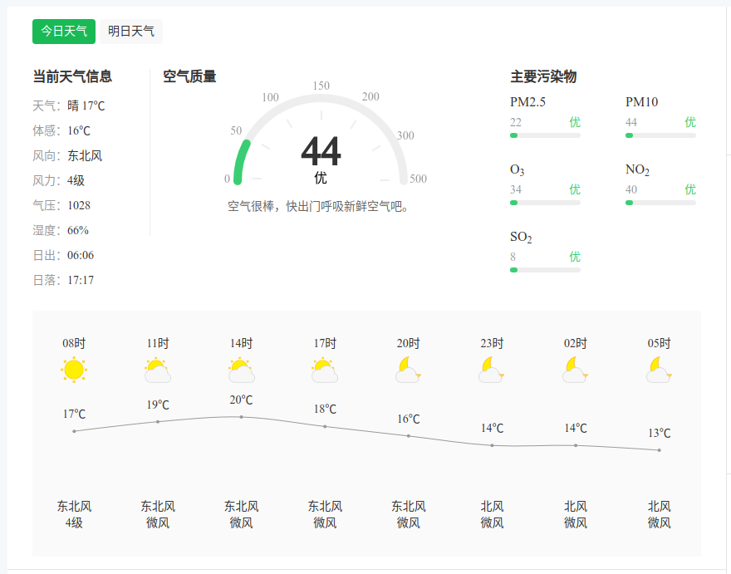This screenshot has height=574, width=731.
Task: Click the cloudy night icon at 02时
Action: click(575, 370)
